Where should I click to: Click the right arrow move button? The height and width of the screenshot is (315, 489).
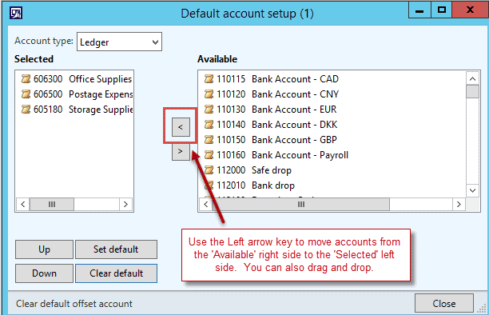point(181,152)
